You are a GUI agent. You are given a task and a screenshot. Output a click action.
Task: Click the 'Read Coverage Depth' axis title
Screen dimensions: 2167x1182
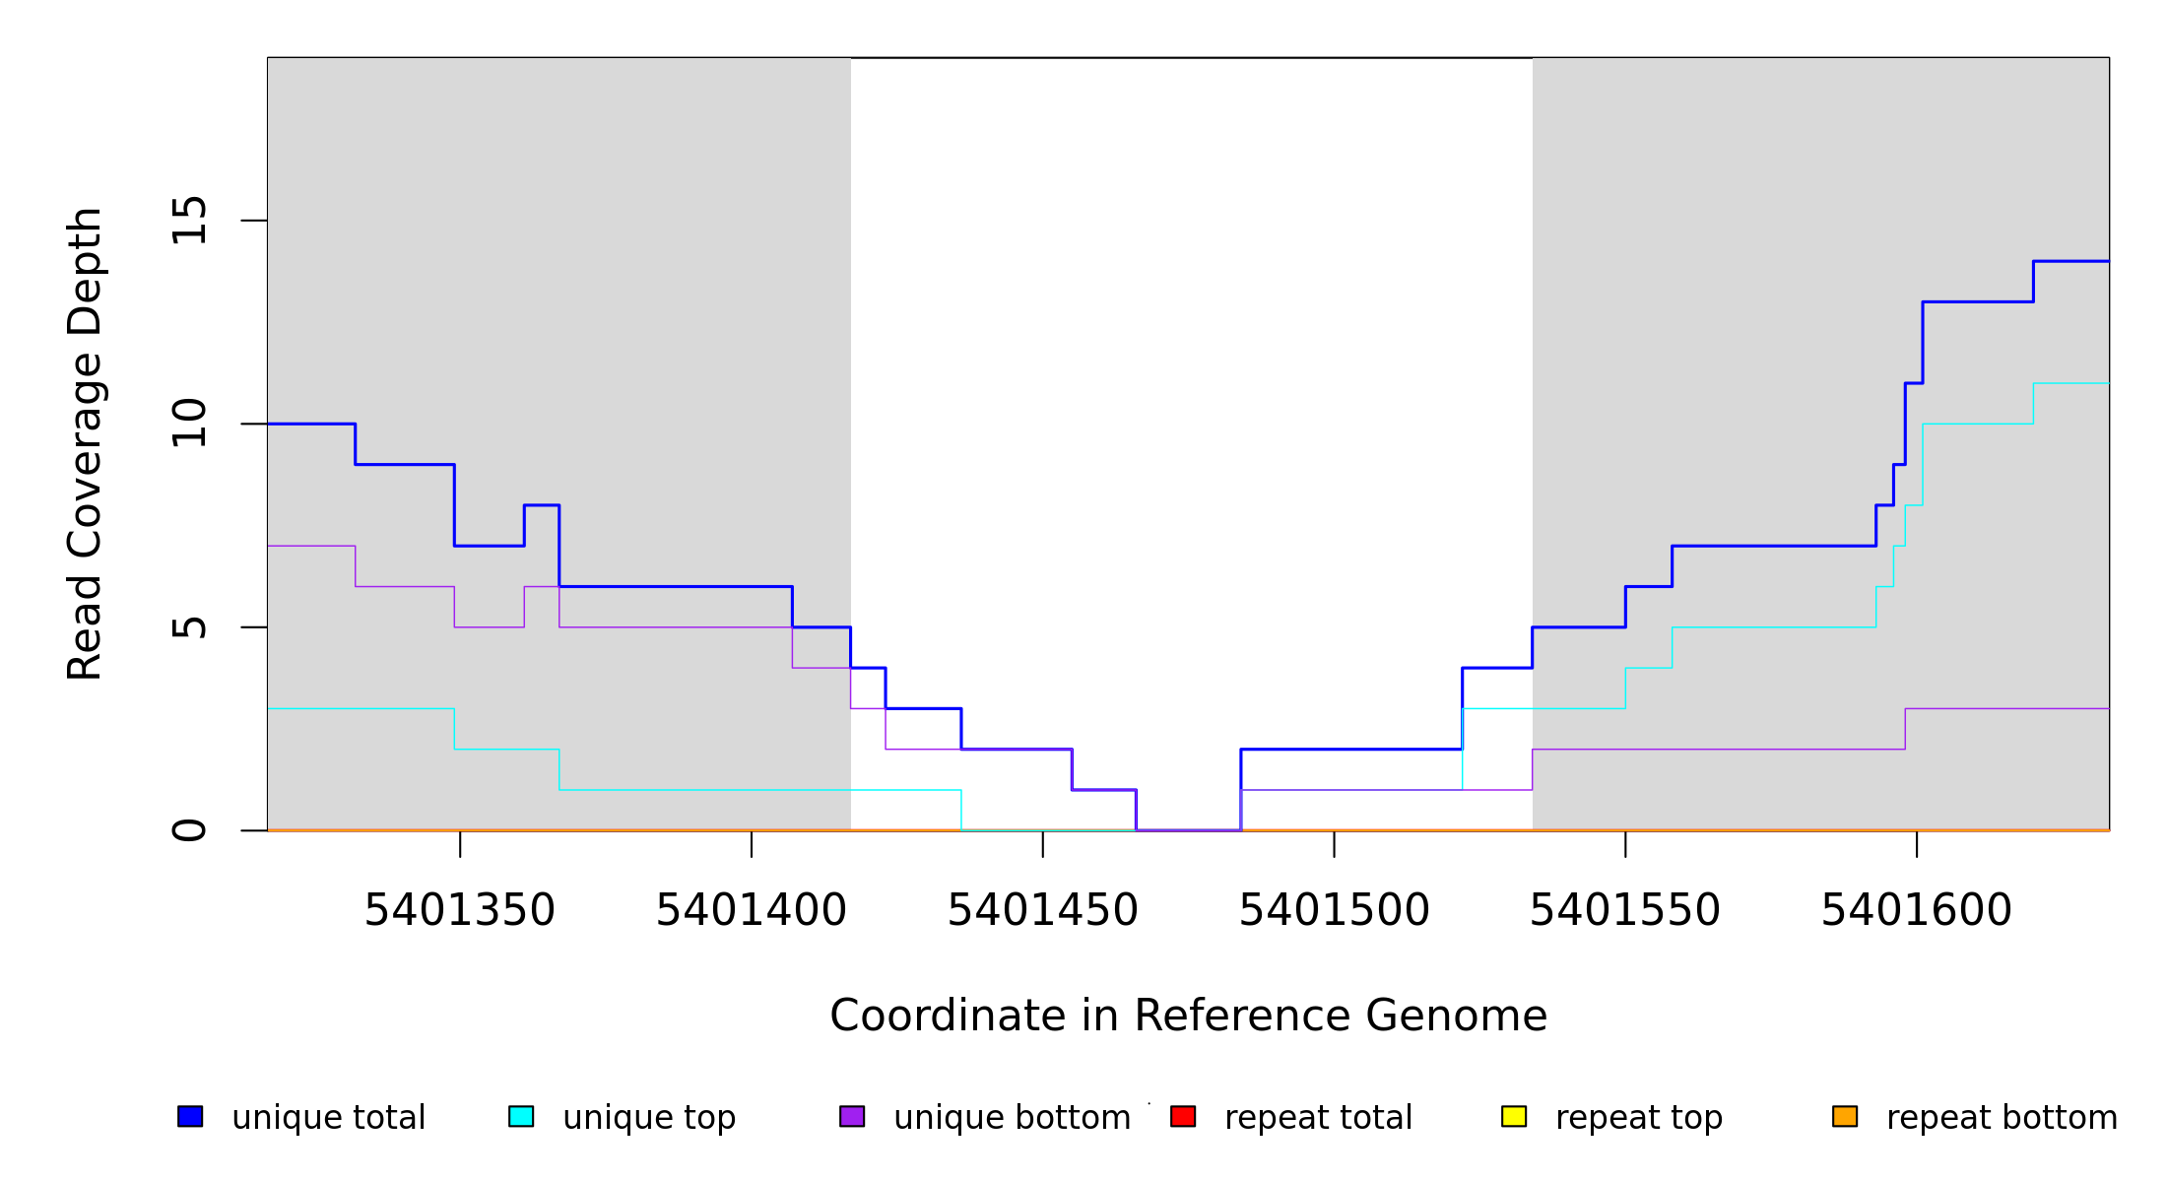[85, 443]
